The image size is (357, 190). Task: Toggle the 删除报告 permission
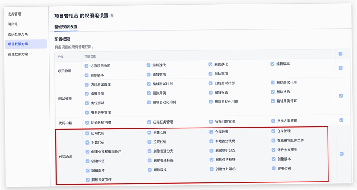tap(273, 92)
